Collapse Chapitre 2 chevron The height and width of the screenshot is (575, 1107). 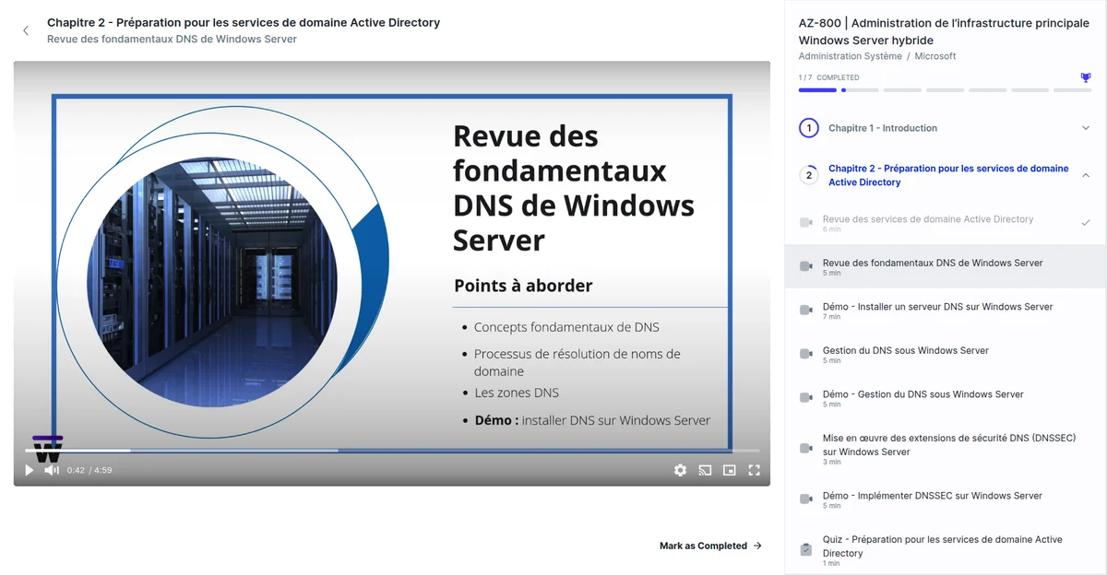1086,175
